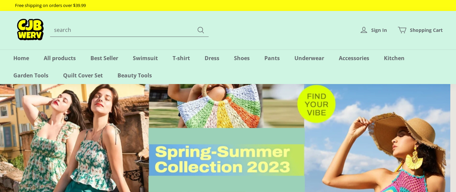Browse the Garden Tools category

[x=31, y=75]
